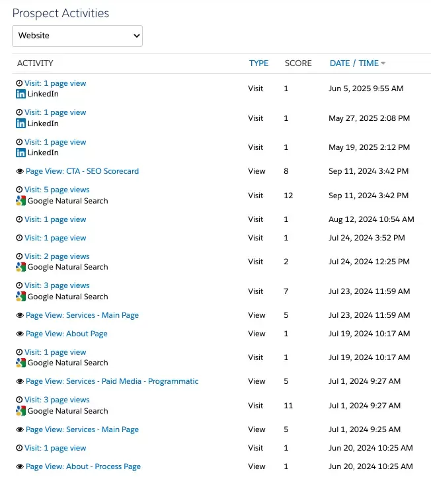This screenshot has height=479, width=431.
Task: Open the Website activity filter dropdown
Action: (x=77, y=36)
